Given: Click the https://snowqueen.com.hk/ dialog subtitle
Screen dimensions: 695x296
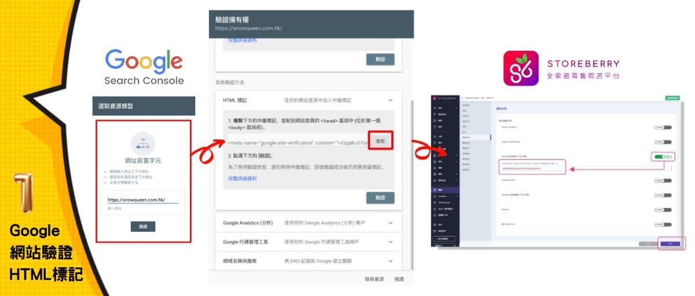Looking at the screenshot, I should coord(248,28).
